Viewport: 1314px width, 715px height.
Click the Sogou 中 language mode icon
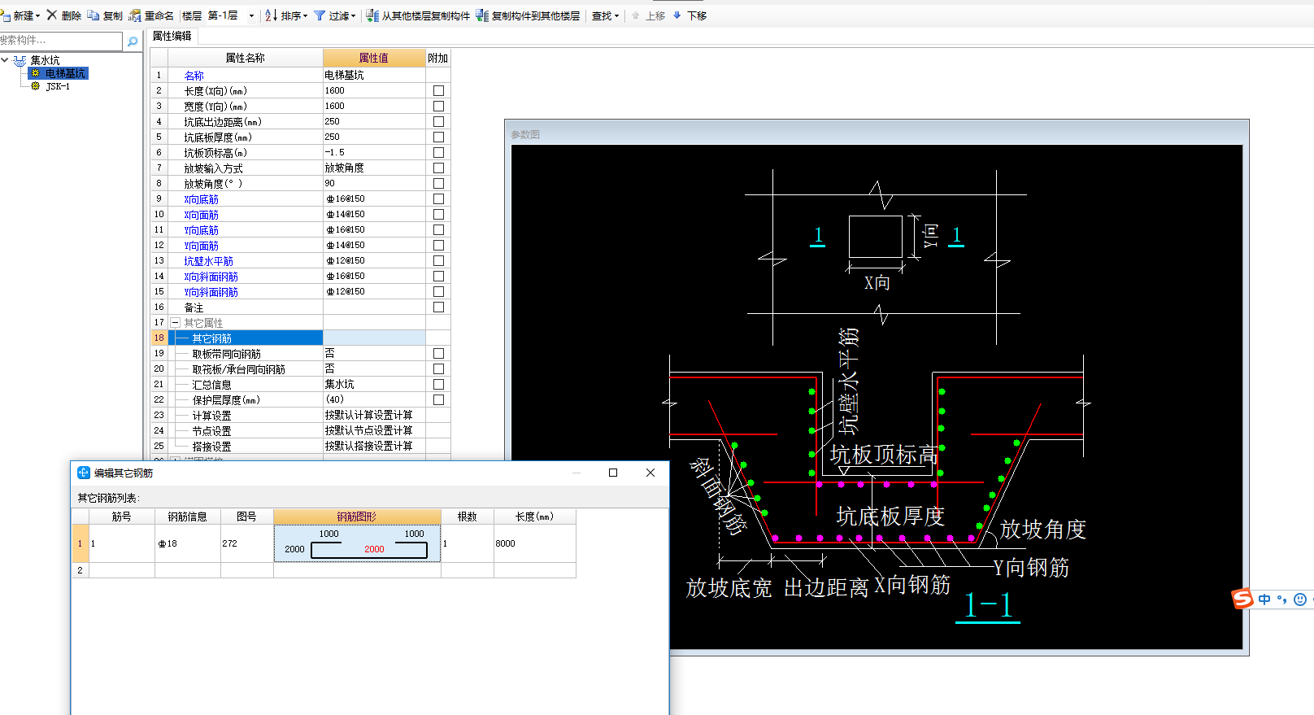[1264, 599]
